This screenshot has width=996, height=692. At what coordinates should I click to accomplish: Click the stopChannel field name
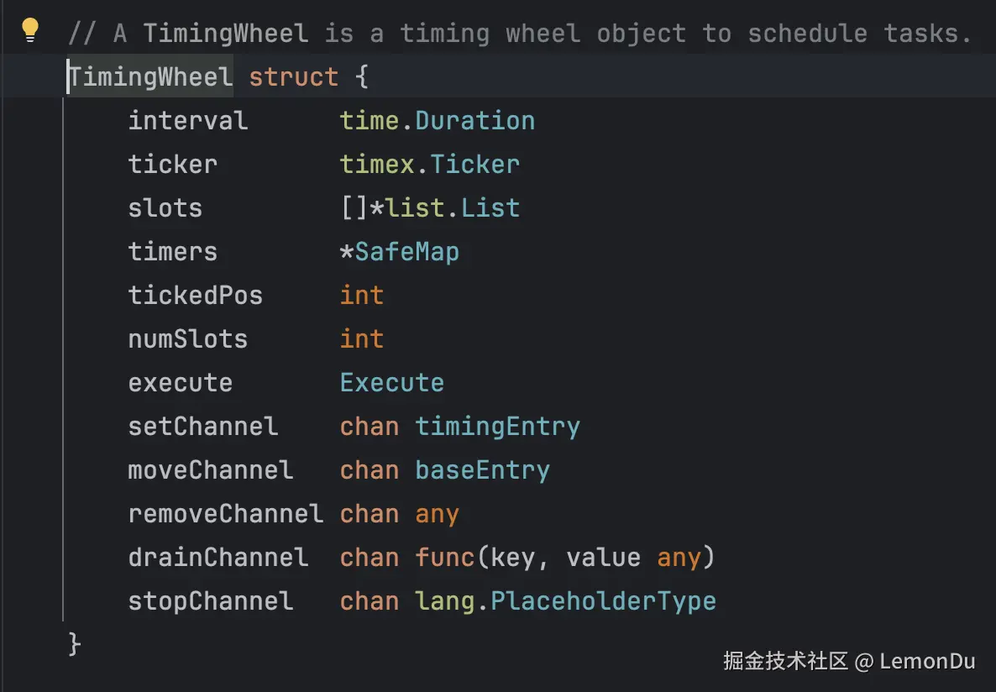210,601
